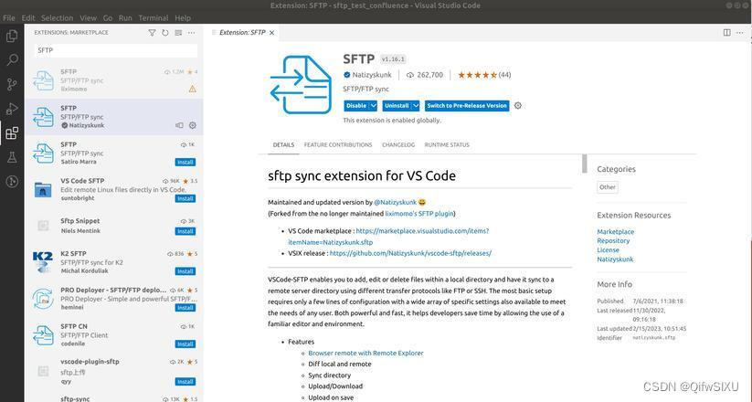Install SFTP CN extension
Screen dimensions: 752x402
pos(185,344)
